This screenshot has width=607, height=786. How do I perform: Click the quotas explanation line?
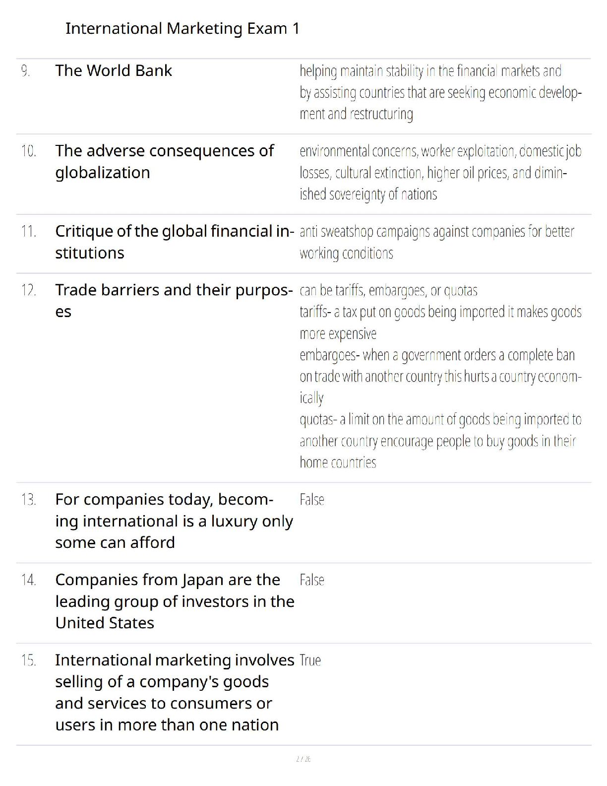(440, 441)
